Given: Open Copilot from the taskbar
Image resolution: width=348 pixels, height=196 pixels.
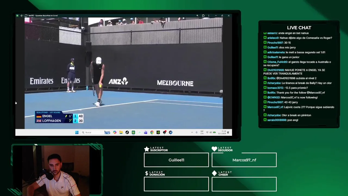Looking at the screenshot, I should 115,132.
